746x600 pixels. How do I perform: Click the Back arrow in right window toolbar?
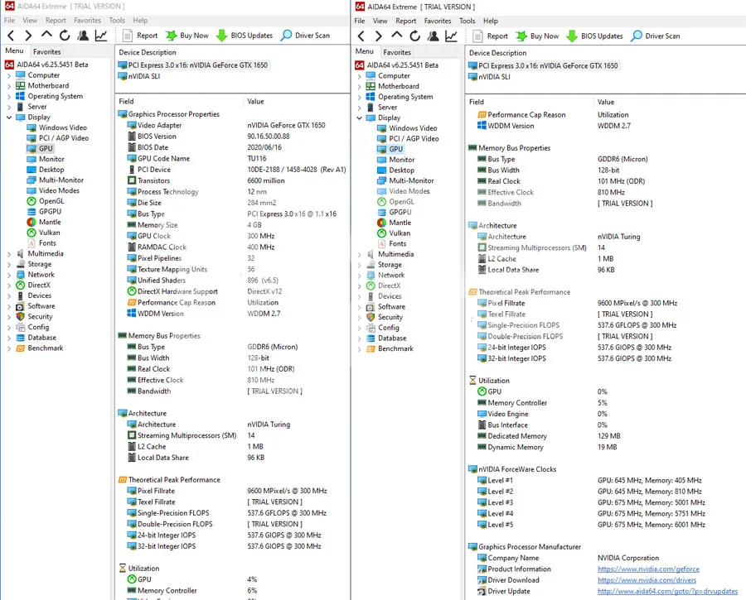(x=361, y=36)
